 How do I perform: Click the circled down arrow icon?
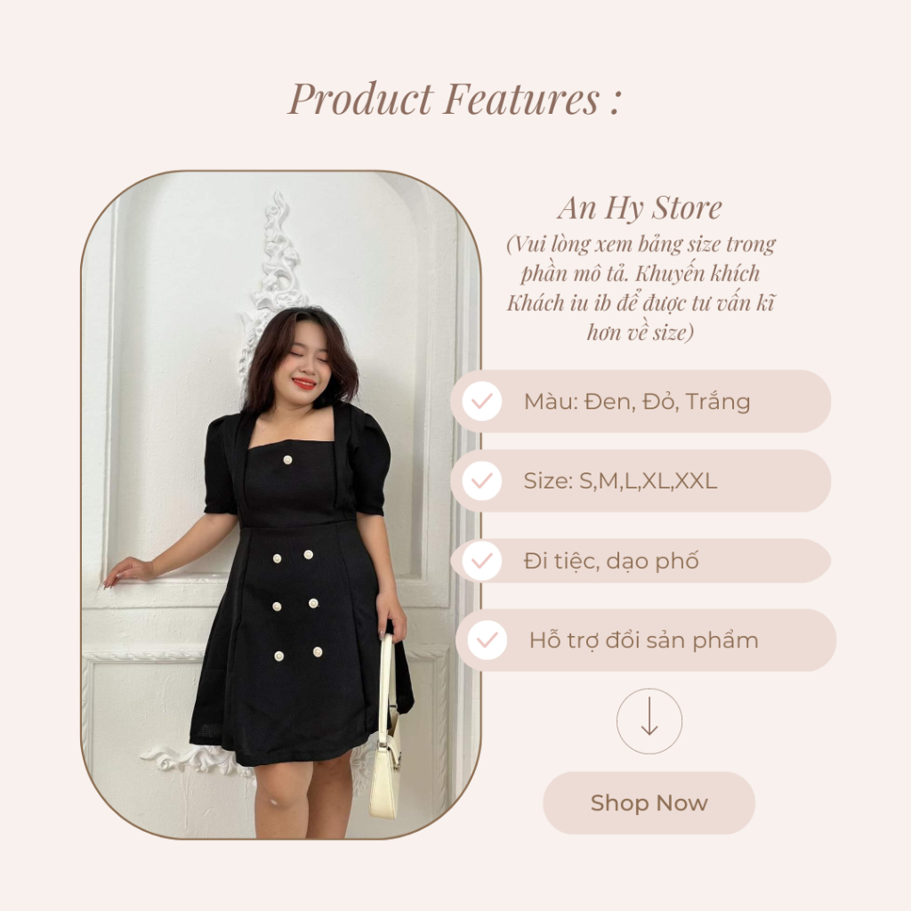pos(649,721)
